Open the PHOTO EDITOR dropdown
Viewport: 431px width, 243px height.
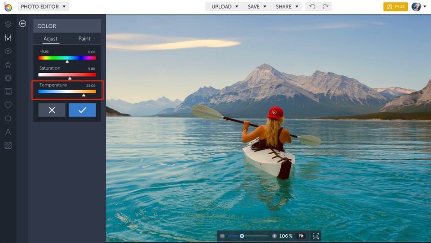(43, 6)
